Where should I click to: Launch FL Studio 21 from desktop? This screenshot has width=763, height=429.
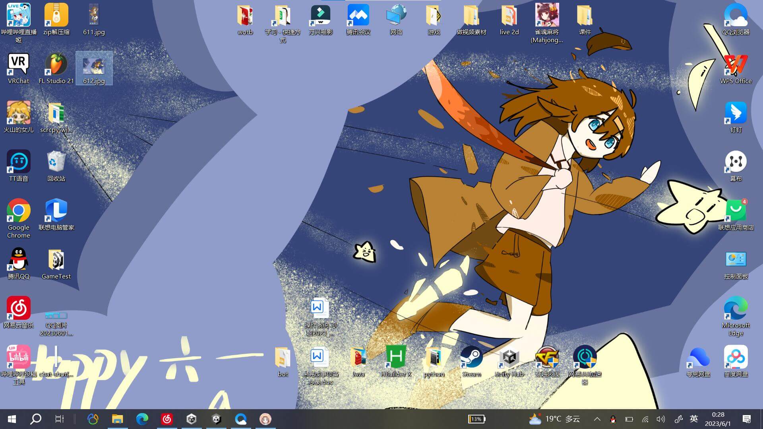point(56,68)
